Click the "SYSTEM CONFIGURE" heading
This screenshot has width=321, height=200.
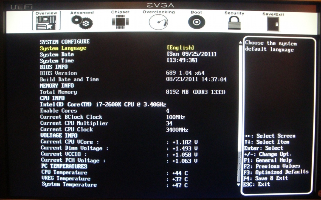pos(65,42)
